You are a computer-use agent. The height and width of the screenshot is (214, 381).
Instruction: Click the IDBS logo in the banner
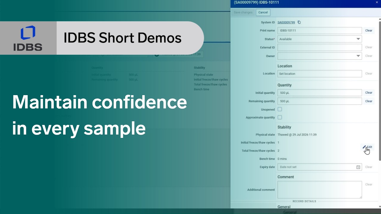28,38
